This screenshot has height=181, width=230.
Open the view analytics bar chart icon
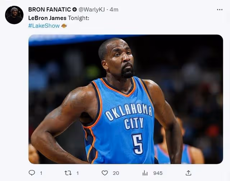145,173
